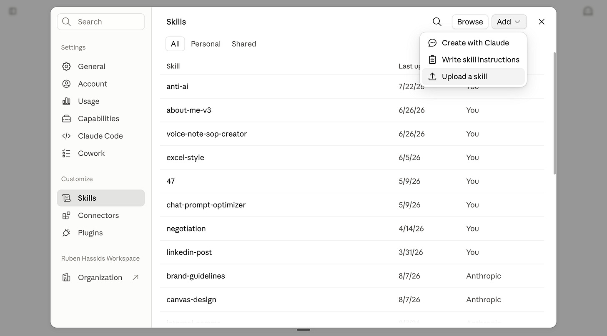Open Claude Code brackets icon
The width and height of the screenshot is (607, 336).
pos(66,136)
